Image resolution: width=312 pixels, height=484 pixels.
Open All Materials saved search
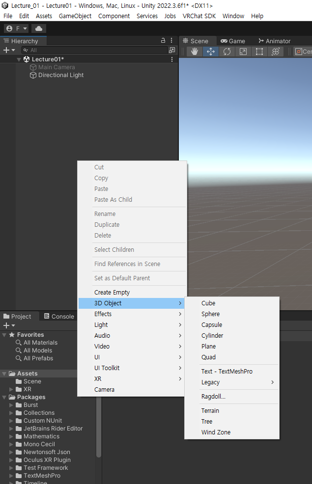[x=36, y=343]
